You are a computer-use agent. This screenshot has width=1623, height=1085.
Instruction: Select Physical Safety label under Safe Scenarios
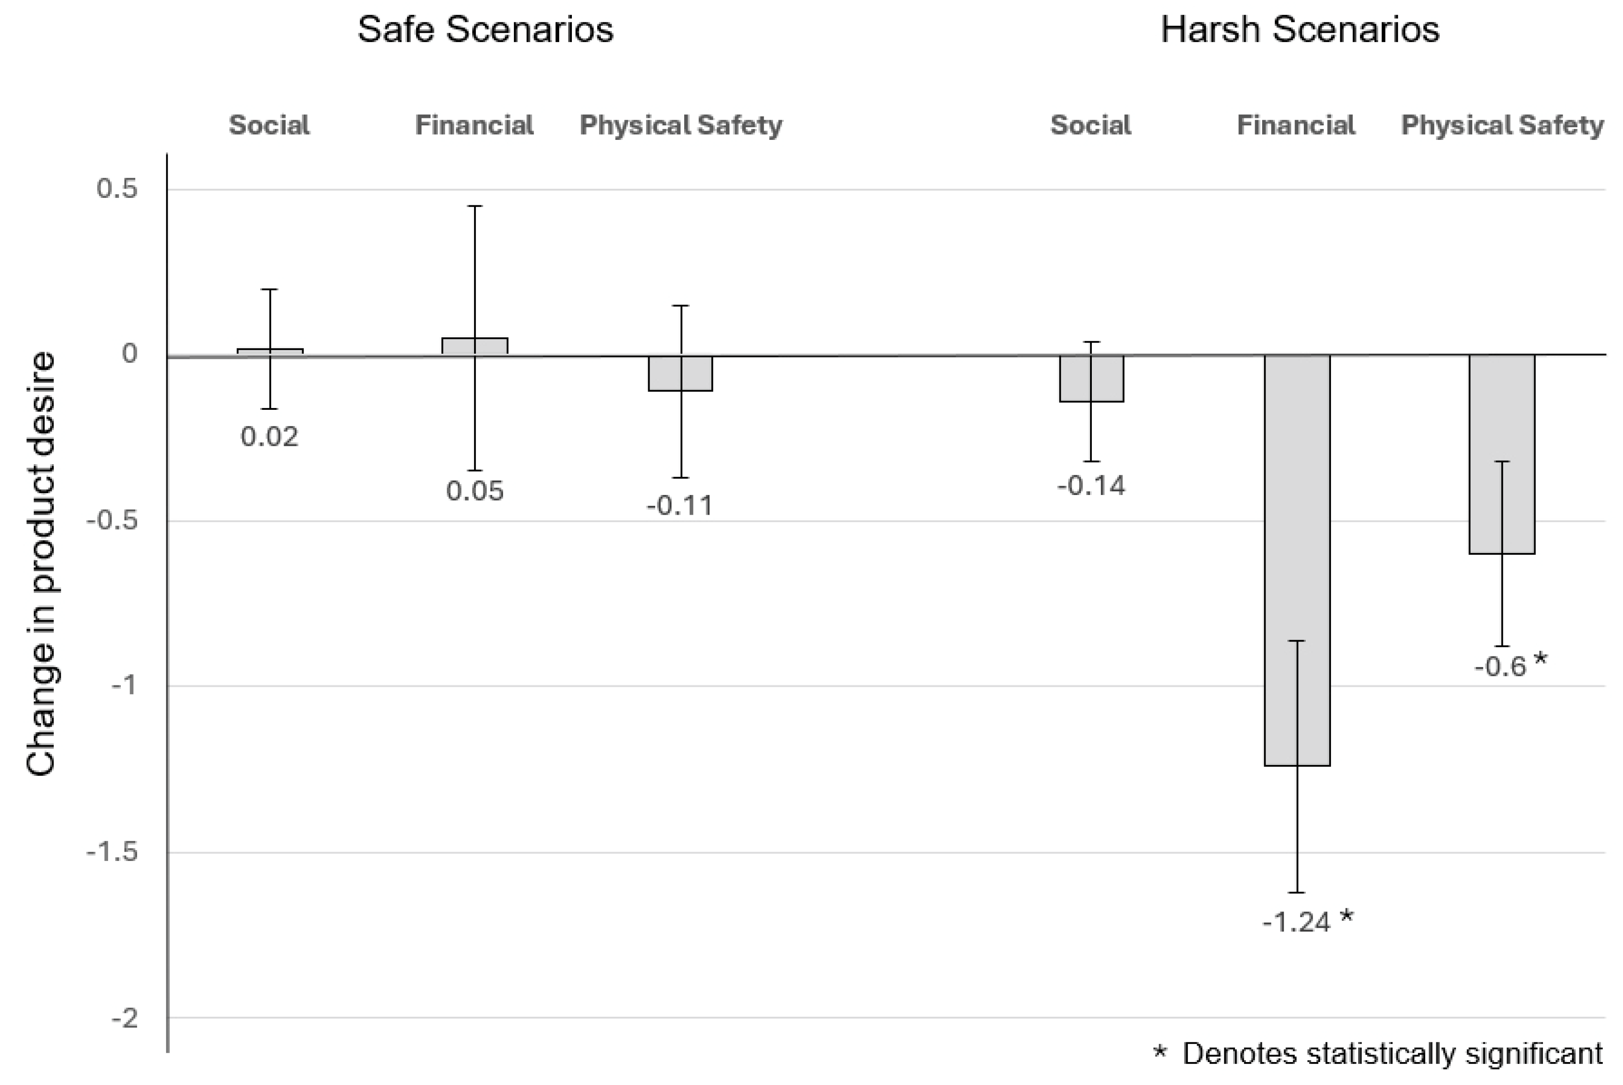point(680,125)
